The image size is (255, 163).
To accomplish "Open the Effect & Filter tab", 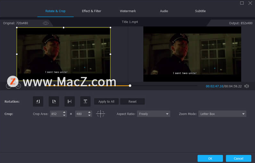I will 91,11.
